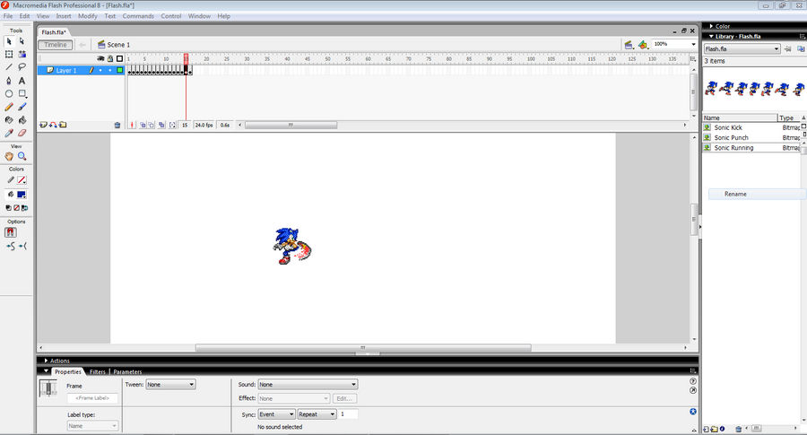Open the Sync Event dropdown
The height and width of the screenshot is (435, 807).
point(276,414)
